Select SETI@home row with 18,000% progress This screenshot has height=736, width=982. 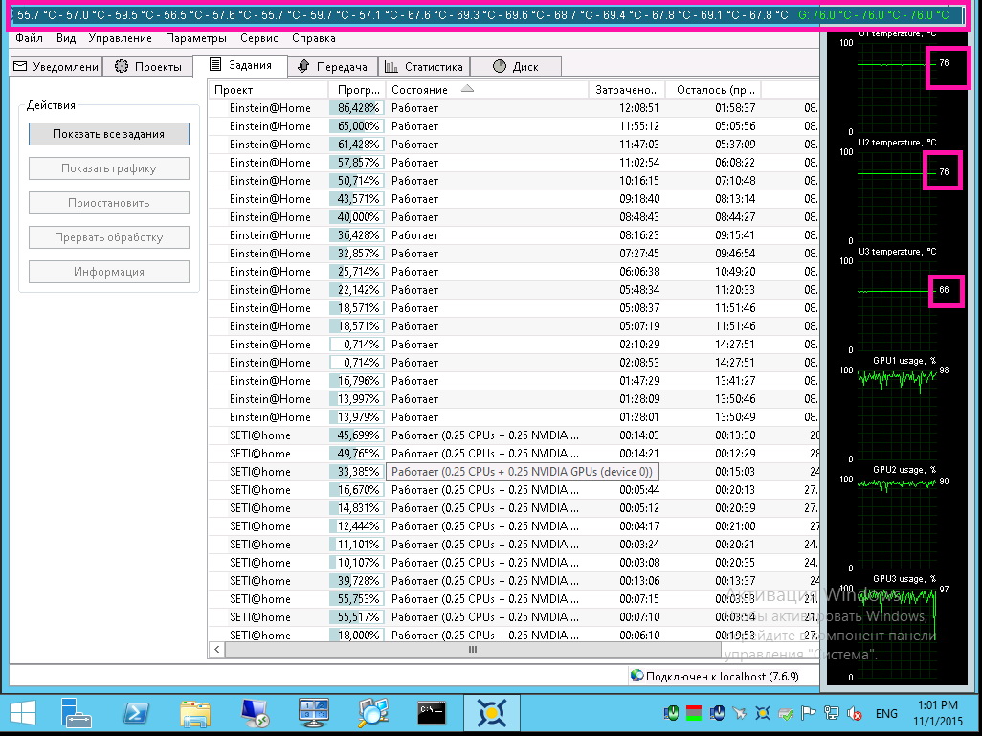(514, 635)
